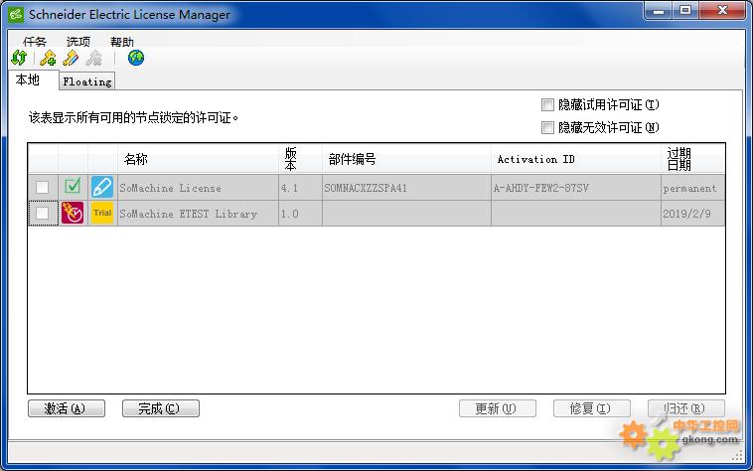The height and width of the screenshot is (471, 753).
Task: Switch to the Floating tab
Action: [x=87, y=81]
